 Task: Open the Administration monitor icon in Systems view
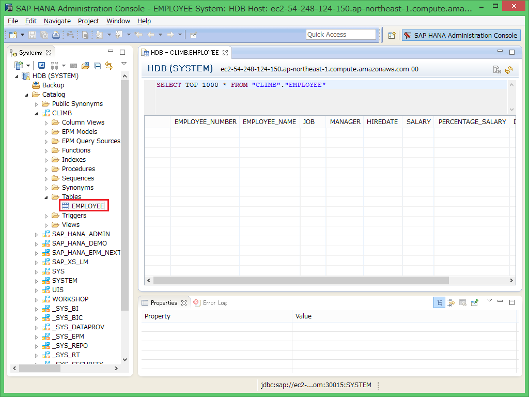(41, 65)
